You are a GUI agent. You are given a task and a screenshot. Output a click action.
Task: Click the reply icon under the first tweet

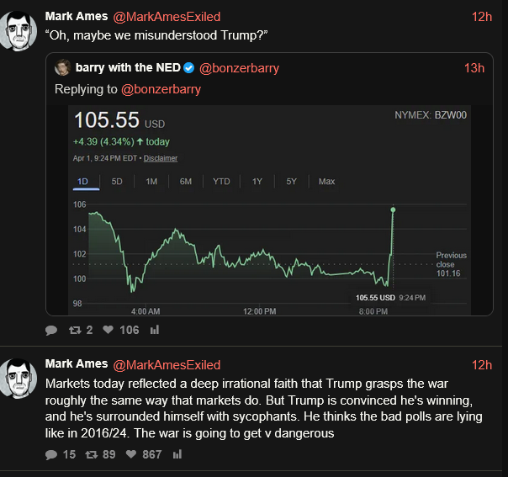pos(51,331)
